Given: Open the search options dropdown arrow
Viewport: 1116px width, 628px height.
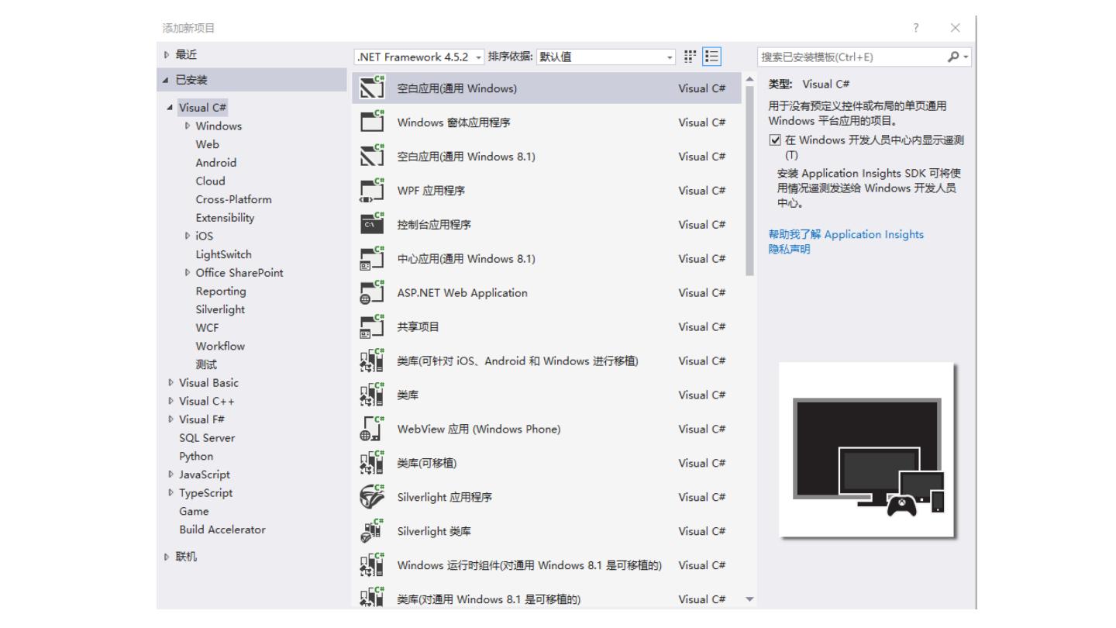Looking at the screenshot, I should (967, 57).
